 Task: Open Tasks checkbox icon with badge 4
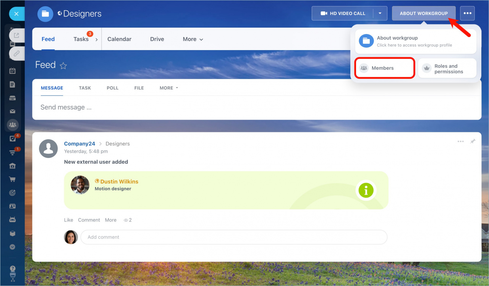13,138
